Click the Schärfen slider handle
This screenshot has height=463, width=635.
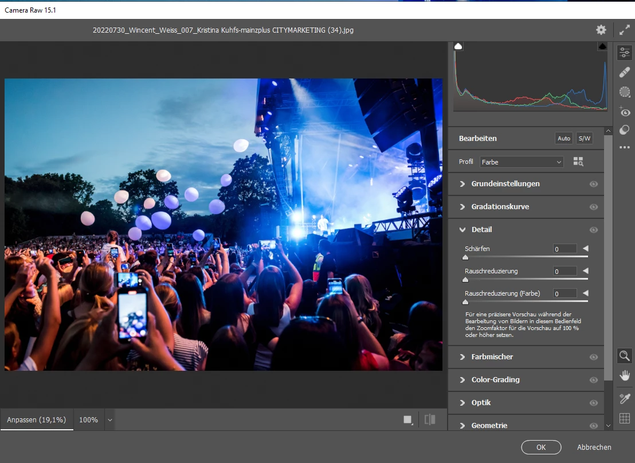point(465,257)
